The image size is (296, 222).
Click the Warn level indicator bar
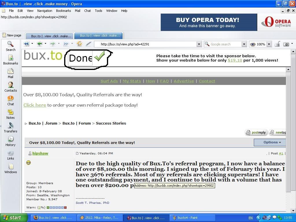point(57,208)
